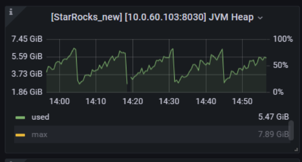Click the green 'used' color swatch
The image size is (302, 162).
click(20, 118)
